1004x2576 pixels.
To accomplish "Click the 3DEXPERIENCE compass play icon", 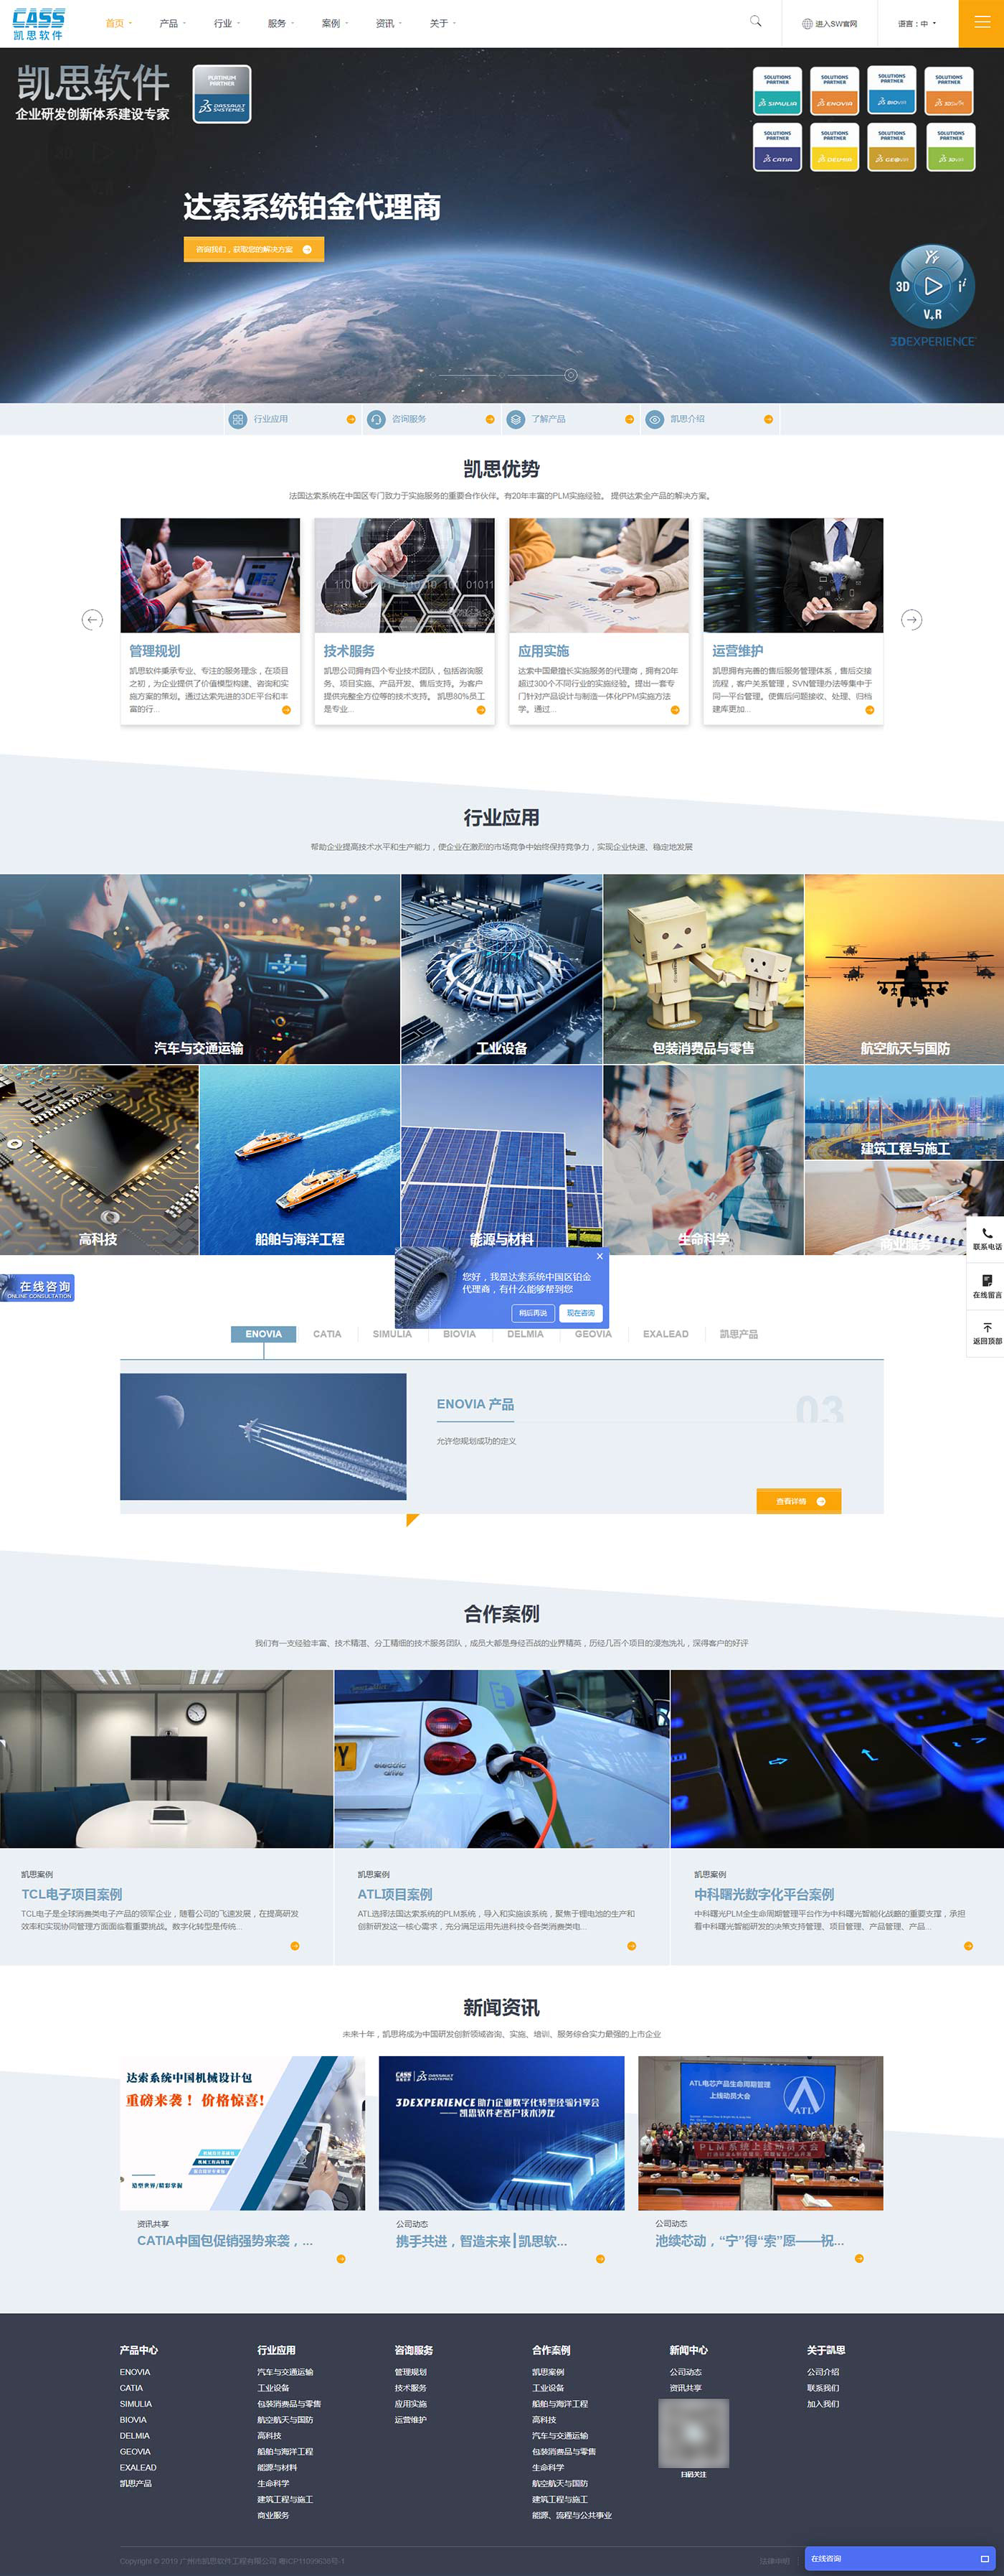I will tap(932, 286).
